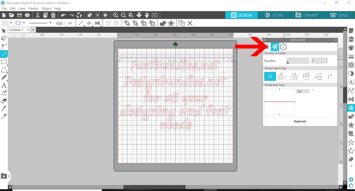
Task: Click the Replicate button
Action: 300,121
